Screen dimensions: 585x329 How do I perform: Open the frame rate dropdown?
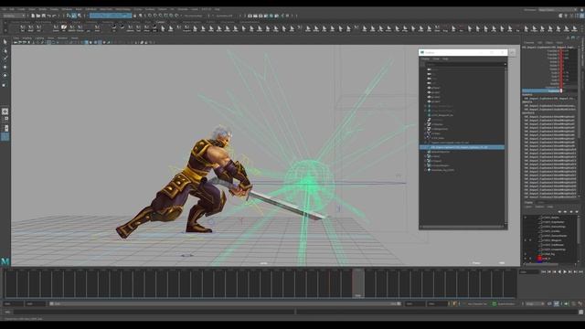tap(535, 304)
